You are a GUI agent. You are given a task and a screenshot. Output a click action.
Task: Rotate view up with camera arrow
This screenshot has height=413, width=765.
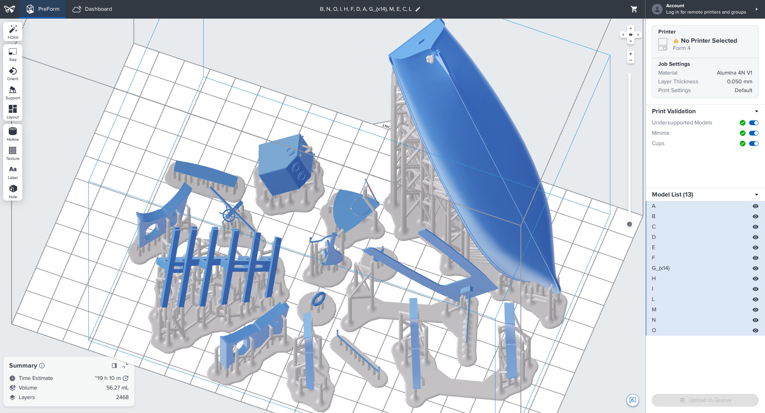[x=631, y=28]
